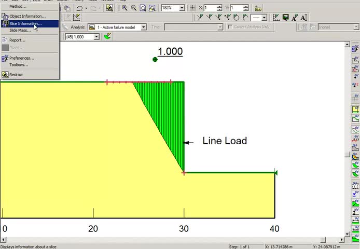Click the insert picture icon
Screen dimensions: 360x249
click(286, 18)
